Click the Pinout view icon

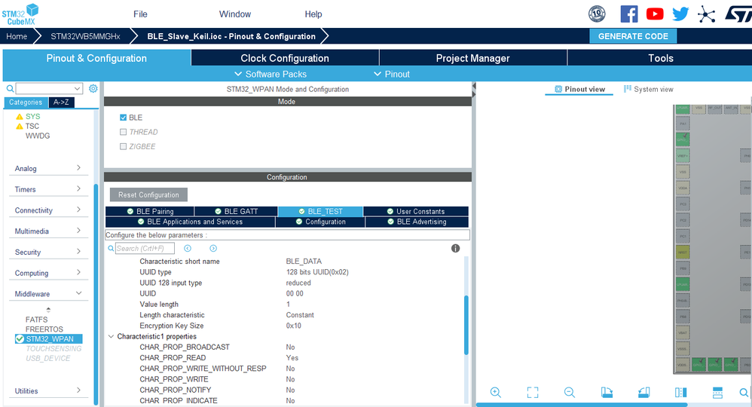tap(558, 89)
